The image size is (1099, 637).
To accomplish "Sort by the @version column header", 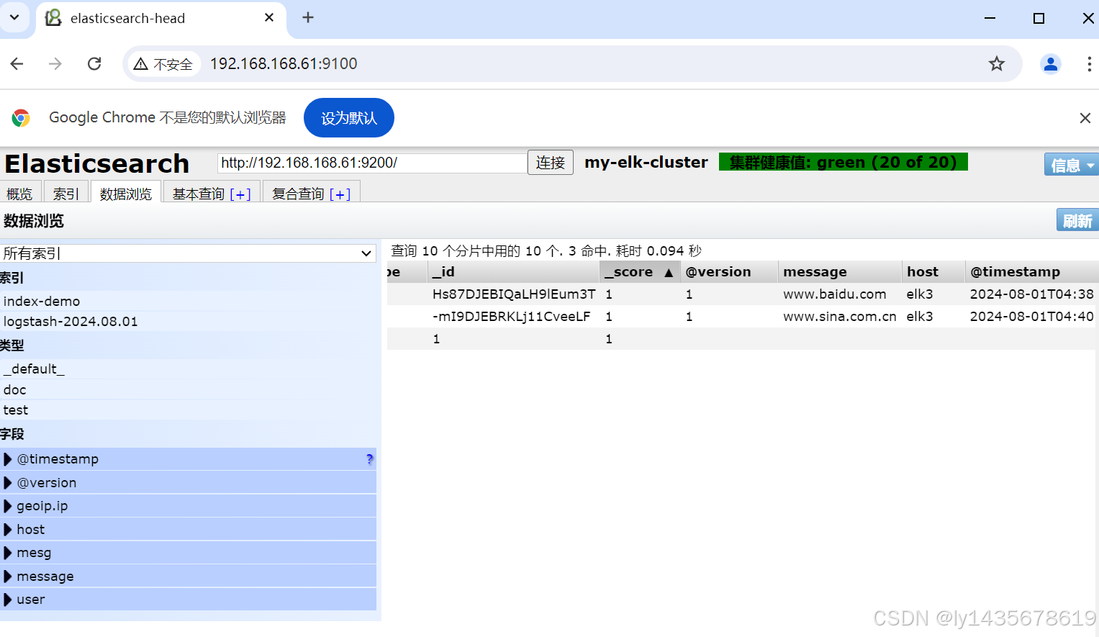I will click(729, 272).
